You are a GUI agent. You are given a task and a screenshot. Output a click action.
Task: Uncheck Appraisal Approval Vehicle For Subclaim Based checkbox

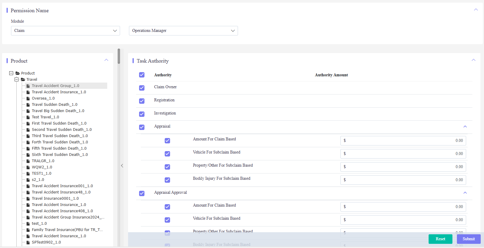[x=167, y=220]
